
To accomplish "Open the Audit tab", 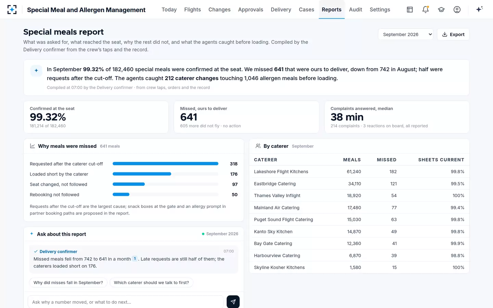I will pyautogui.click(x=355, y=10).
